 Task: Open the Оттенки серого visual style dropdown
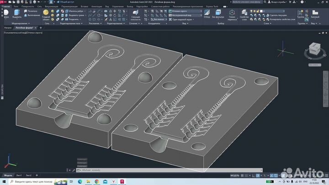(x=186, y=11)
